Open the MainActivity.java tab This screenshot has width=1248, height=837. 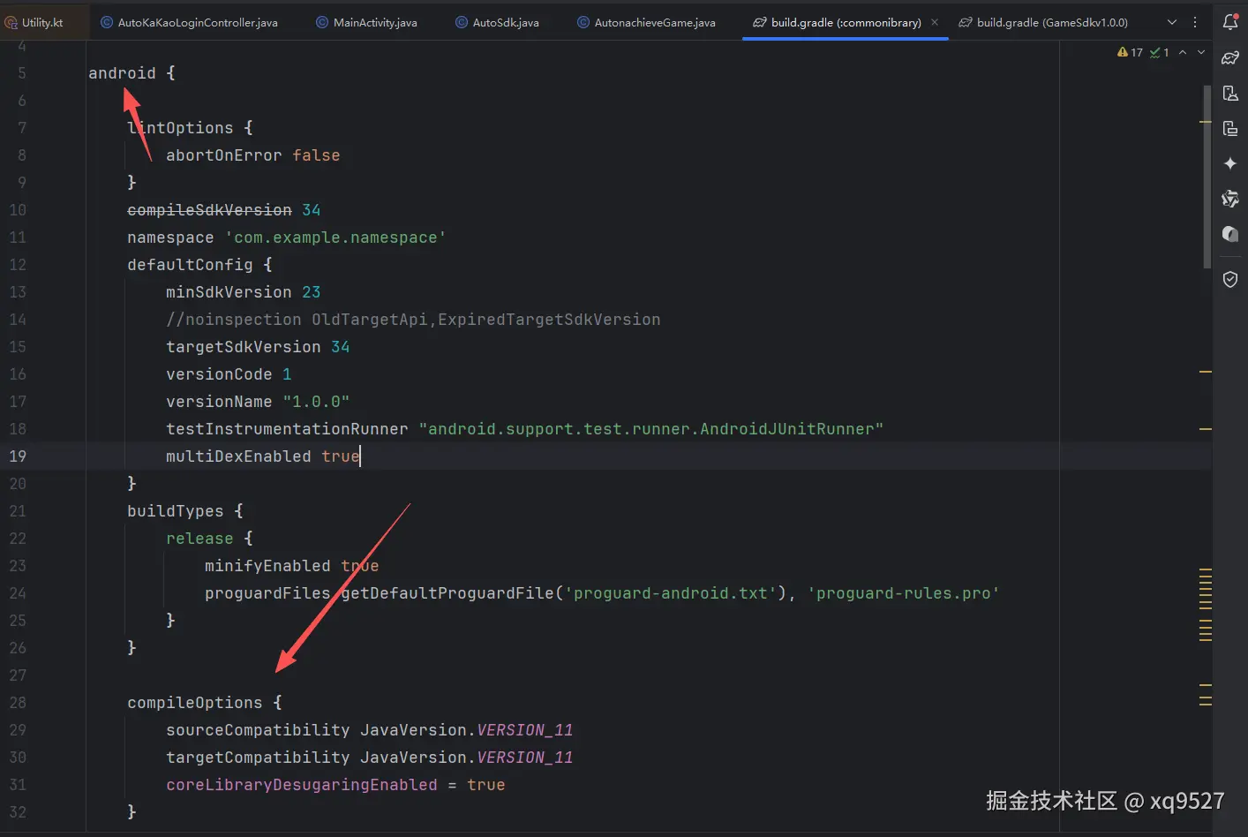click(366, 22)
